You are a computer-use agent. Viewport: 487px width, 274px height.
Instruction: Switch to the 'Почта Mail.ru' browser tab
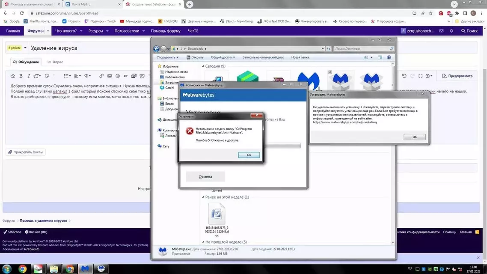[x=92, y=4]
